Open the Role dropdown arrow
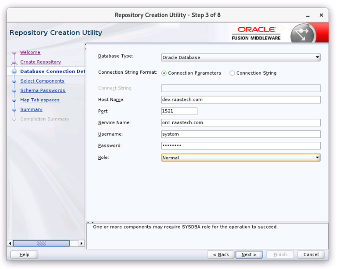337x269 pixels. (317, 158)
